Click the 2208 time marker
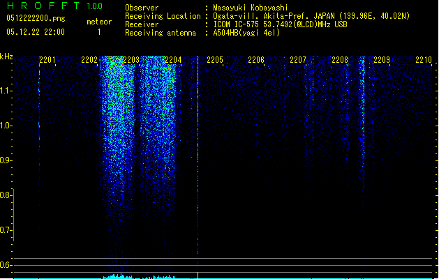This screenshot has height=279, width=439. tap(340, 59)
